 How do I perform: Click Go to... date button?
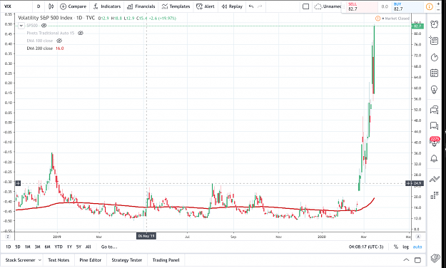tap(109, 247)
